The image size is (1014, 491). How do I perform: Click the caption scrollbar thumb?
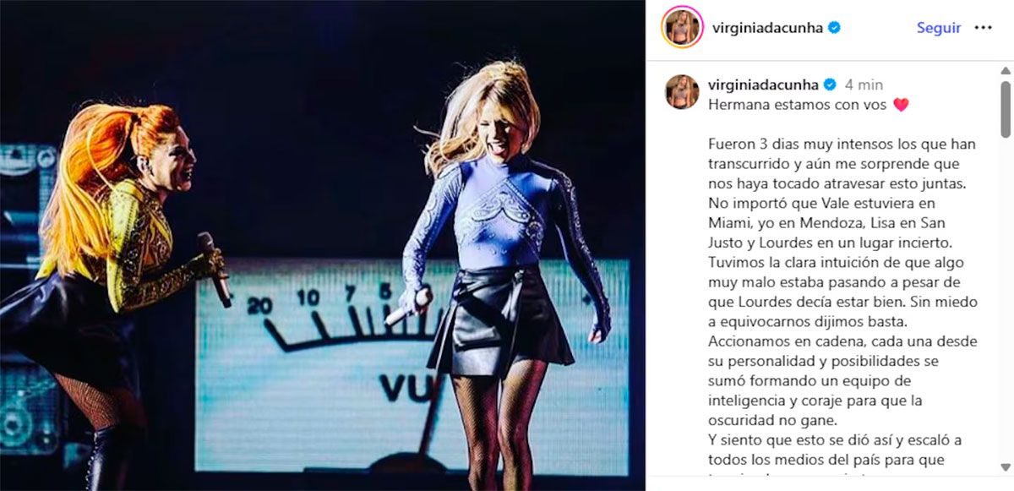click(1006, 109)
